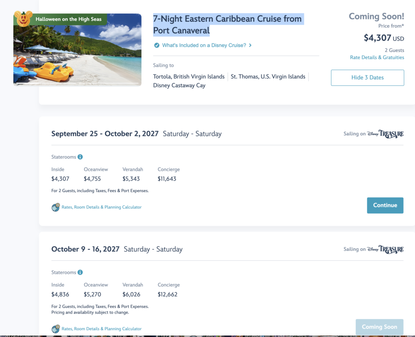
Task: Continue with the September 25 sailing
Action: tap(385, 205)
